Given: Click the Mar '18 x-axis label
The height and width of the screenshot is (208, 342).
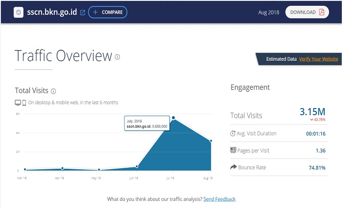Looking at the screenshot, I should (22, 178).
